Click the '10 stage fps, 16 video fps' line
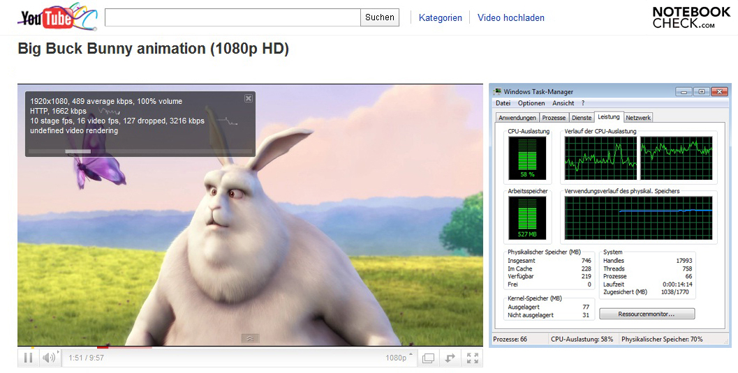 (117, 121)
